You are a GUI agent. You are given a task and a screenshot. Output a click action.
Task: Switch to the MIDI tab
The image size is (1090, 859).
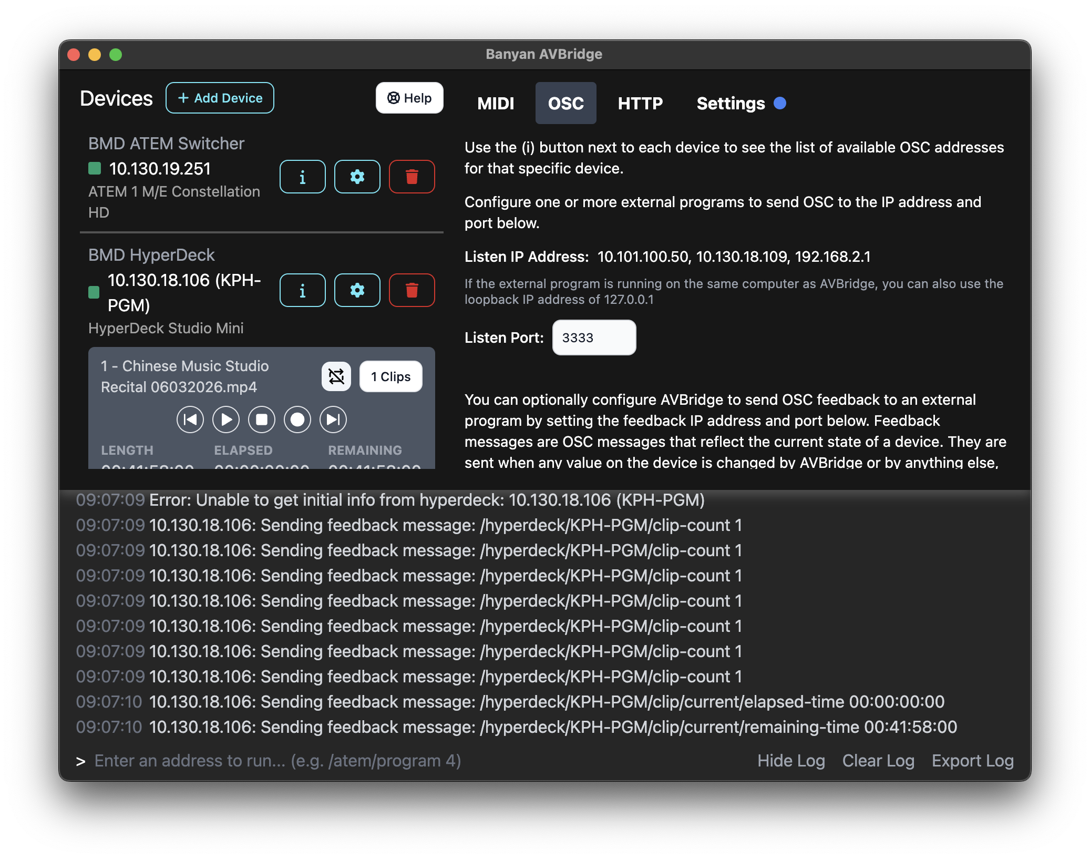click(496, 103)
